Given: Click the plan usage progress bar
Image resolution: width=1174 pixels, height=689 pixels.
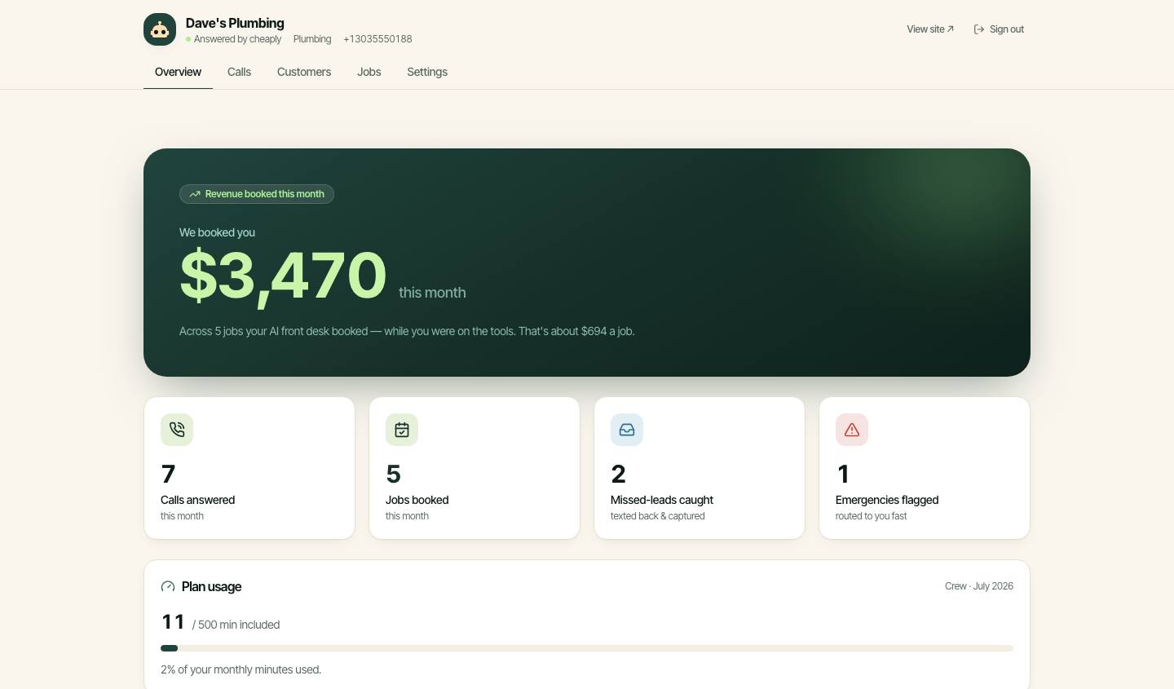Looking at the screenshot, I should coord(587,648).
